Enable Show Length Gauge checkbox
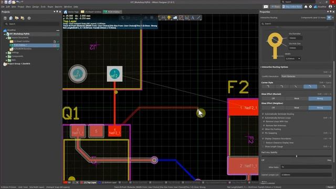336x189 pixels. [x=263, y=146]
